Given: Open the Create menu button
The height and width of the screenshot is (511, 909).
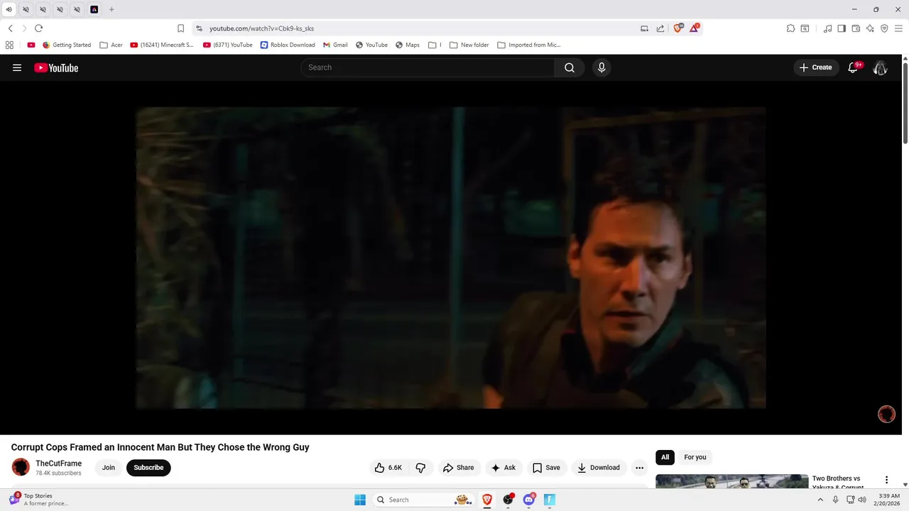Looking at the screenshot, I should pos(815,67).
